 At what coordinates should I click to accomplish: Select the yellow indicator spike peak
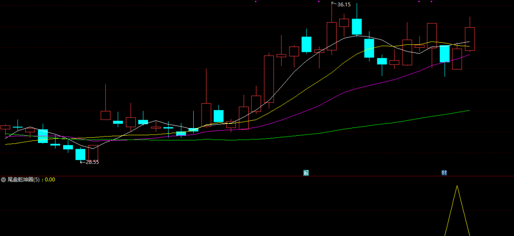457,186
